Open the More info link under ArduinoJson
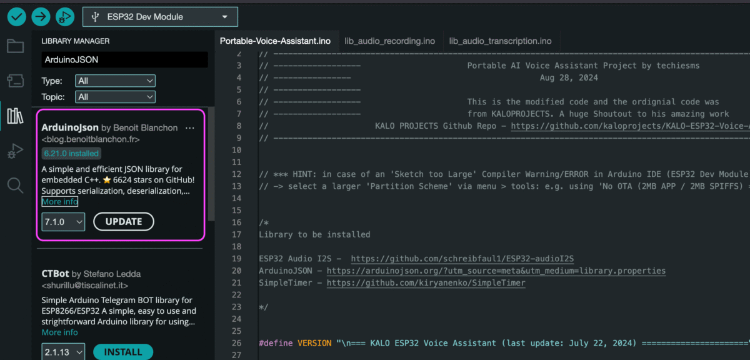Screen dimensions: 750x360 point(59,201)
